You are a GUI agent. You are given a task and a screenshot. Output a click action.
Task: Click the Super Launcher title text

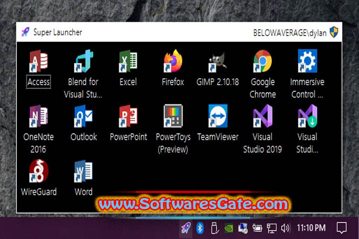57,32
